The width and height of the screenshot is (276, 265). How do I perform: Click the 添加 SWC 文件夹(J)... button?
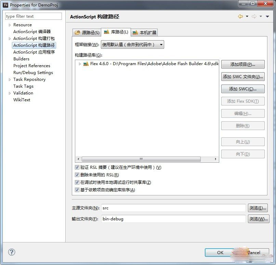[x=243, y=77]
